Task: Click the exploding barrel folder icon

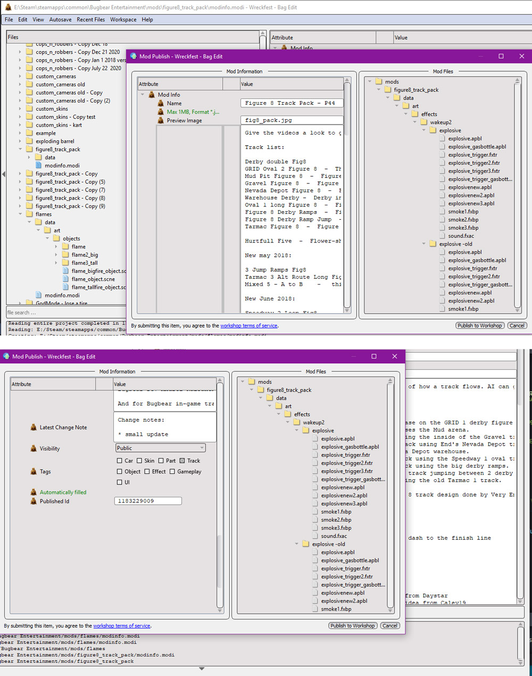Action: (30, 141)
